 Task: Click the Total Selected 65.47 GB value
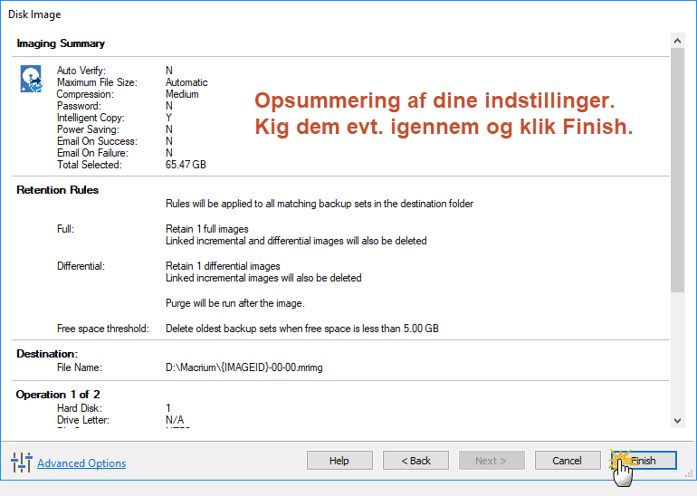click(186, 165)
